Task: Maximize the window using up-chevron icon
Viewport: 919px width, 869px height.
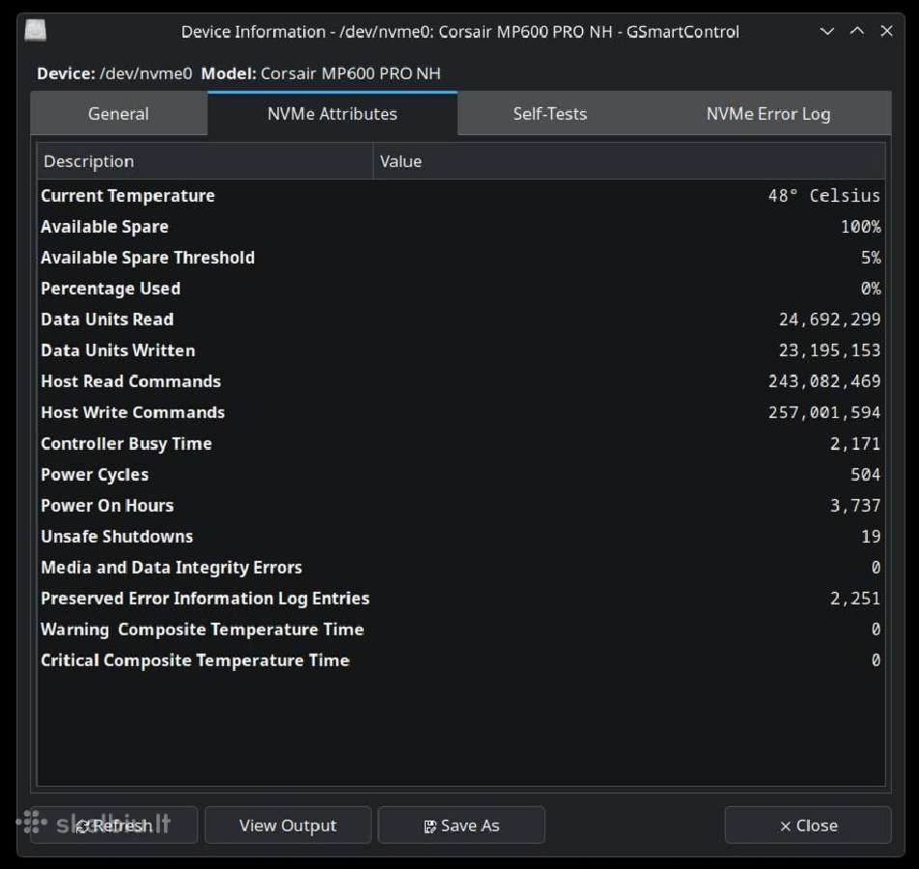Action: pyautogui.click(x=857, y=31)
